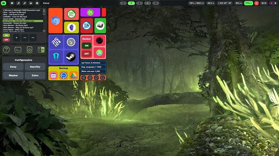Skip to the next track
The image size is (279, 156).
[33, 38]
